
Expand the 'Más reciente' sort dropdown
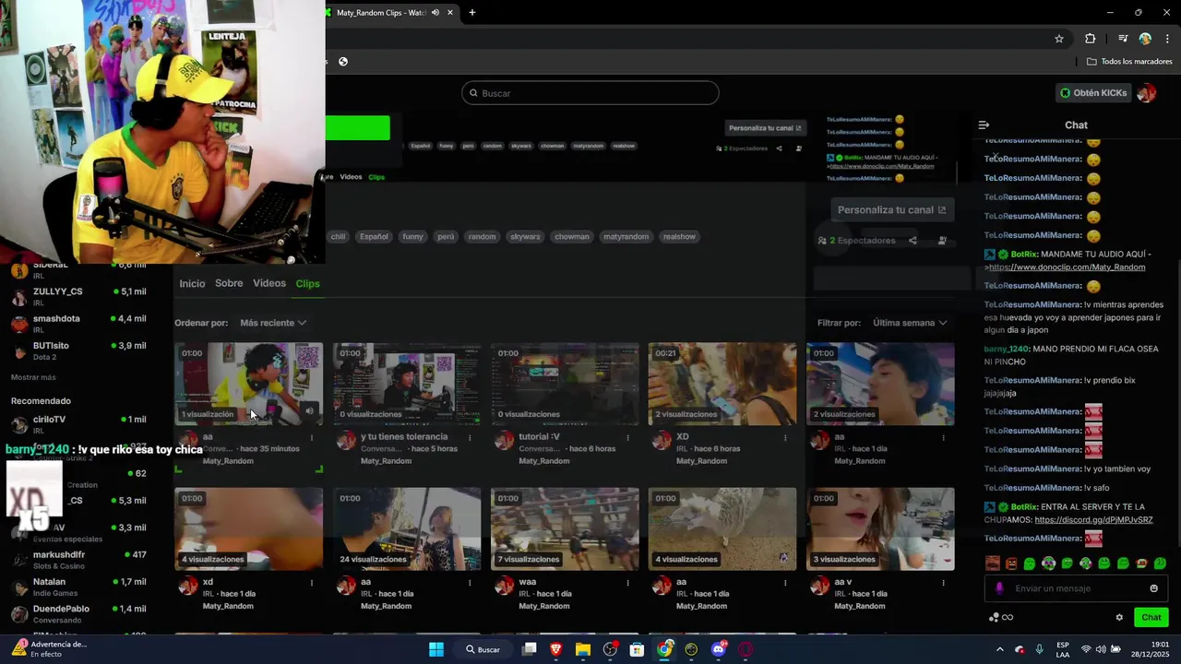272,323
